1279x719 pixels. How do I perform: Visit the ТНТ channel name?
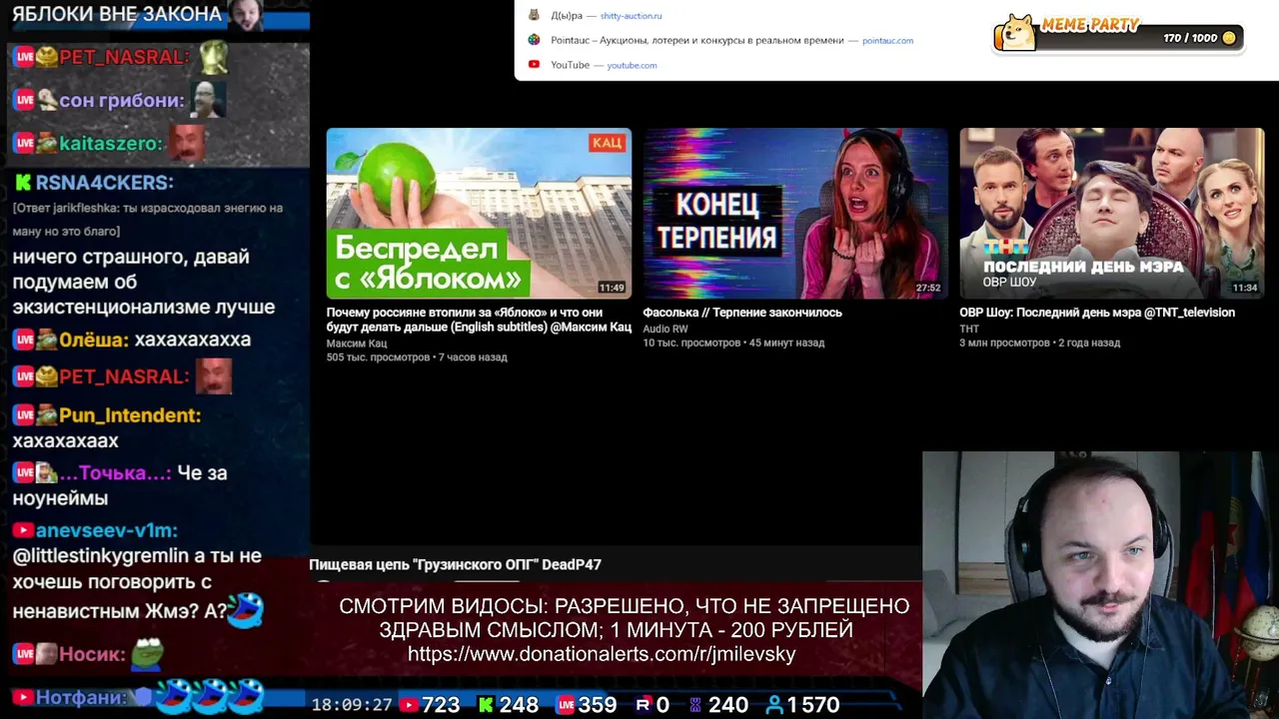pyautogui.click(x=969, y=329)
